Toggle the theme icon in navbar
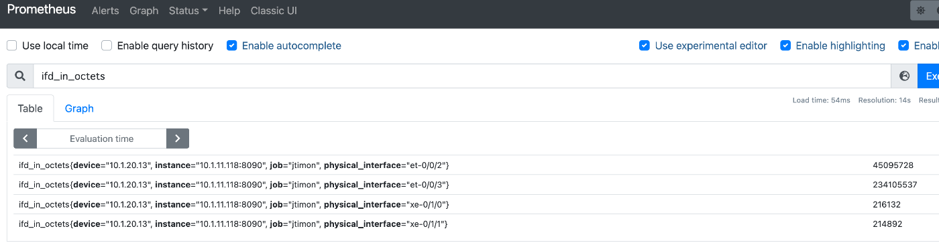Image resolution: width=939 pixels, height=243 pixels. (x=922, y=11)
